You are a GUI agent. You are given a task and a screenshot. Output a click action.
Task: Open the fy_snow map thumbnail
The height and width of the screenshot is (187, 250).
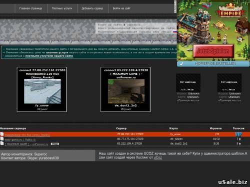click(x=42, y=91)
